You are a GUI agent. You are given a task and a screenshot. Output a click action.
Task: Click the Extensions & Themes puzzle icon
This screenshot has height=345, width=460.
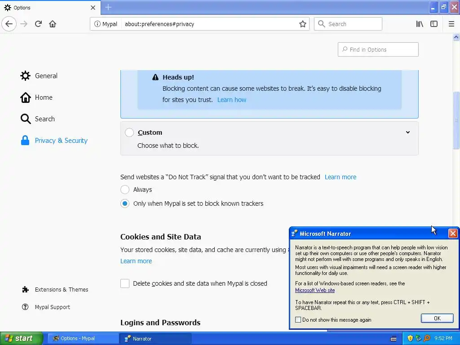[x=26, y=290]
